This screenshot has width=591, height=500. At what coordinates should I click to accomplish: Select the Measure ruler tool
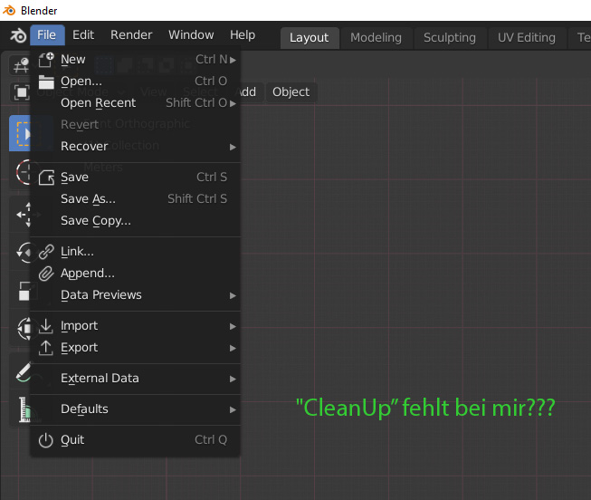tap(24, 409)
